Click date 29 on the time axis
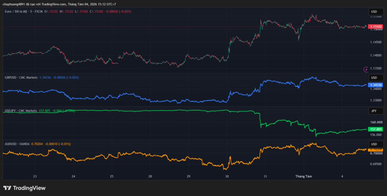 pos(188,176)
